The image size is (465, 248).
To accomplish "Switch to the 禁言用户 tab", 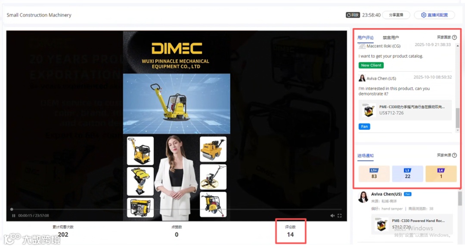I will pyautogui.click(x=391, y=37).
